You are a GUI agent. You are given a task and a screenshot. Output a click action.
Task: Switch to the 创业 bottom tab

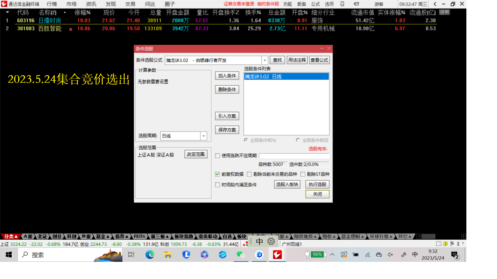[57, 236]
